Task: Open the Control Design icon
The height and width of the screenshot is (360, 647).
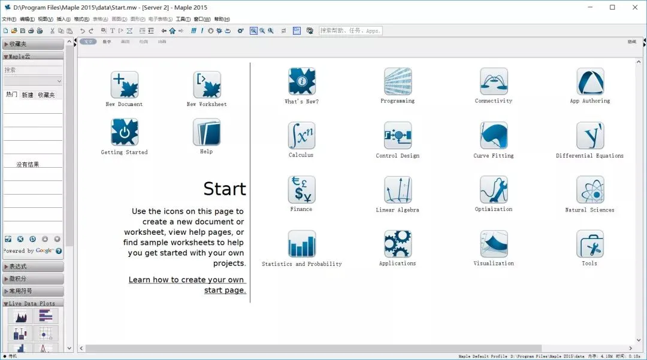Action: click(x=397, y=135)
